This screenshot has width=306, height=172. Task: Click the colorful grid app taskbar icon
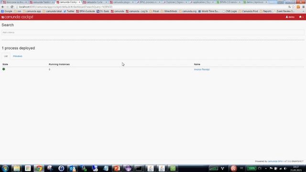tap(28, 168)
